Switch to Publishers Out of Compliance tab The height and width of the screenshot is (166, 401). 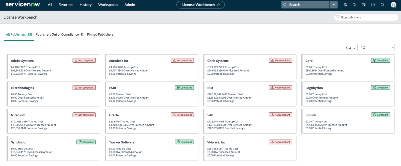coord(59,34)
